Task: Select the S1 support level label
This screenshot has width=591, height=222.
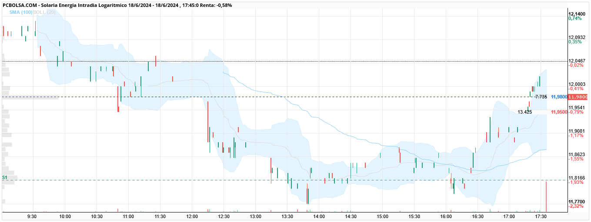Action: coord(4,178)
